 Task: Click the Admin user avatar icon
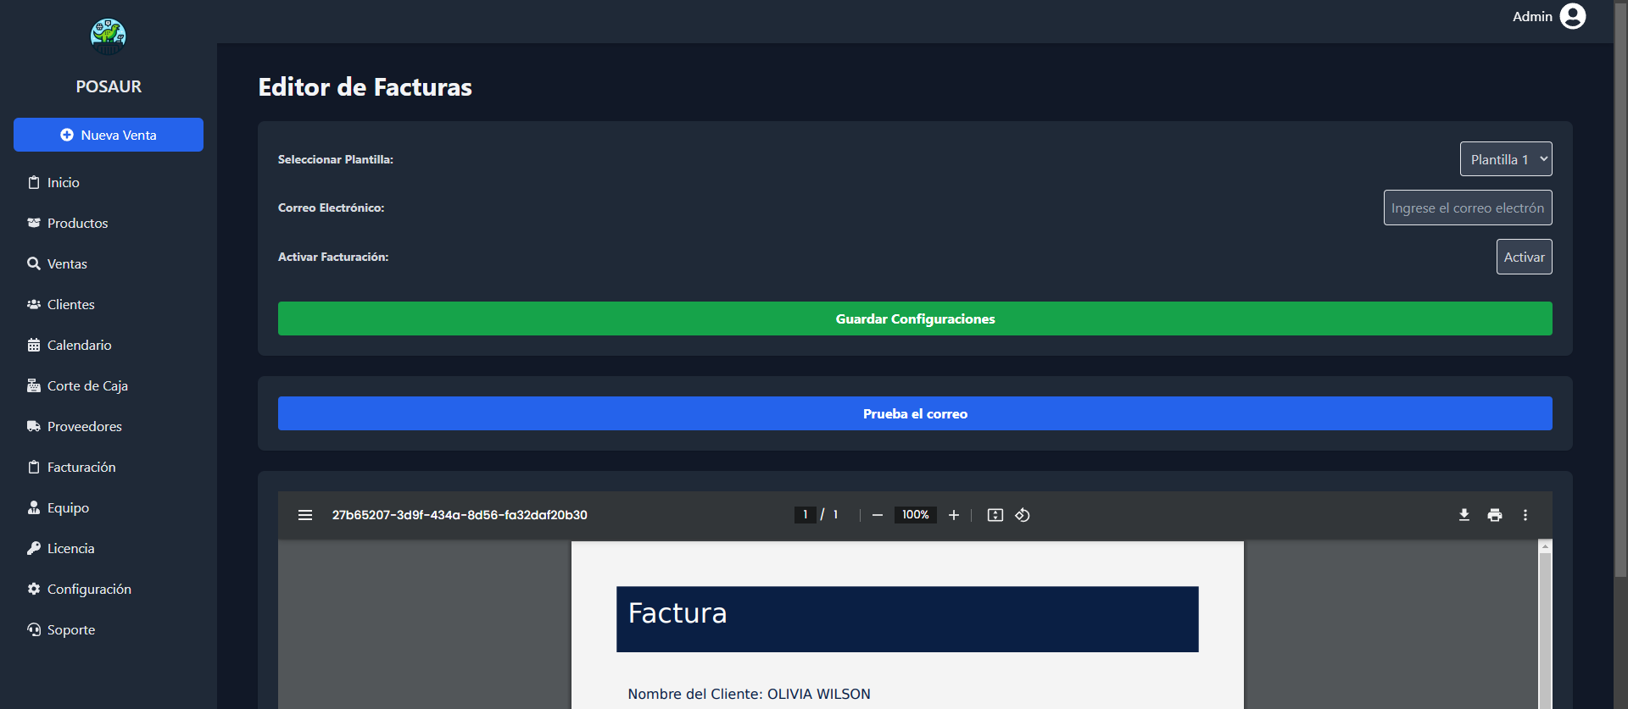(x=1573, y=16)
